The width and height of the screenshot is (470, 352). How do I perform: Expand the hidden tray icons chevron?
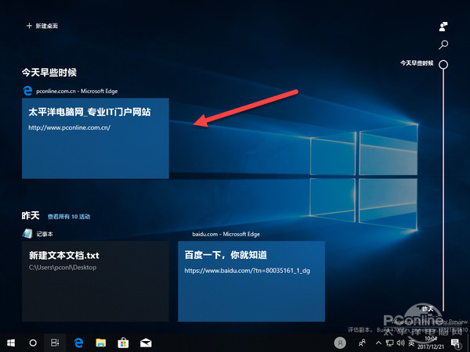378,343
